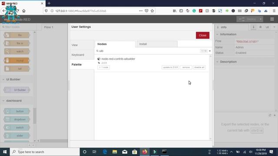
Task: Click the 'file in' palette node
Action: 17,43
